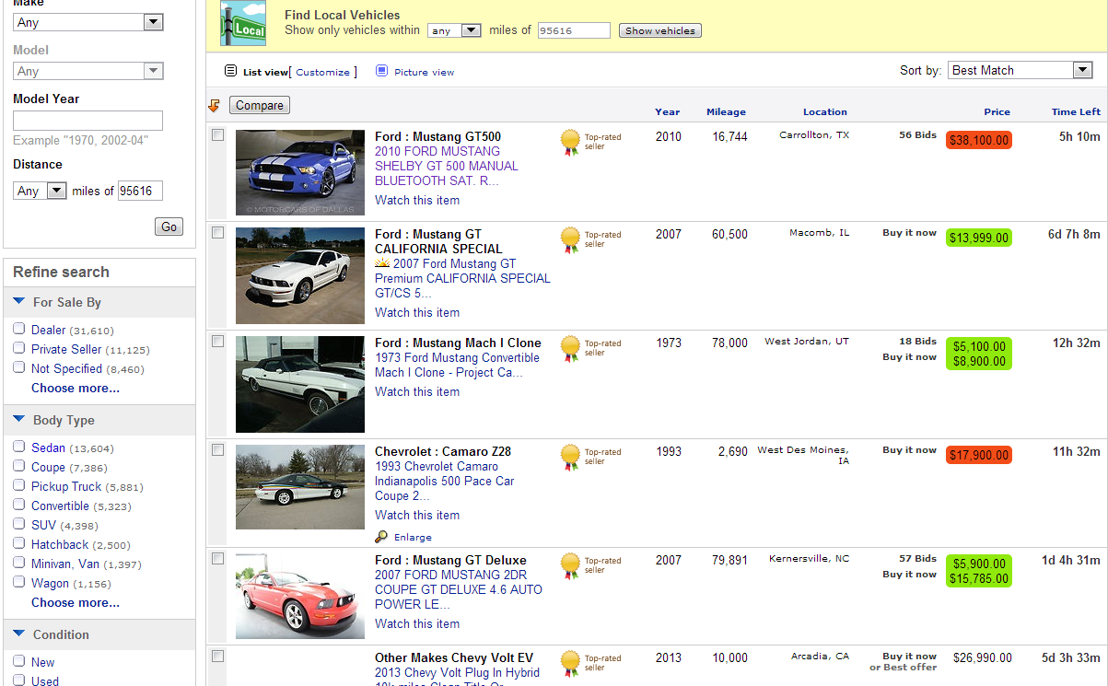Open the sidebar Distance dropdown
Viewport: 1108px width, 686px height.
tap(40, 191)
